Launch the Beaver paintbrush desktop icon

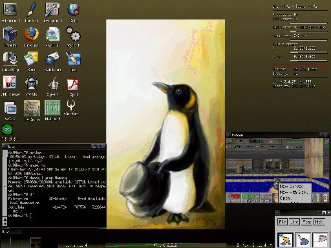32,10
